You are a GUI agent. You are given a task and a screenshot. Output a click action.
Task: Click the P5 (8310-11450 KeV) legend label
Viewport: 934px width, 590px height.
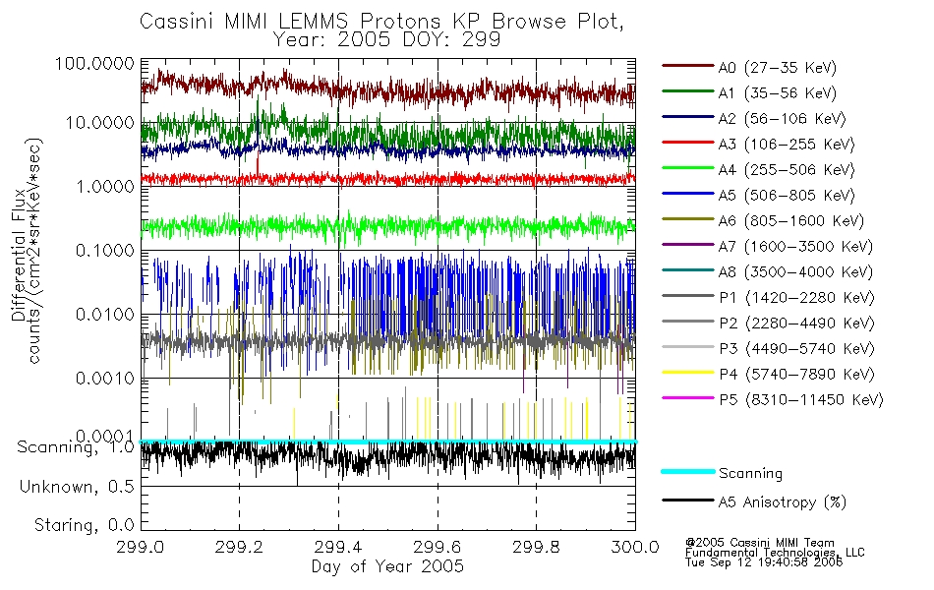point(801,399)
